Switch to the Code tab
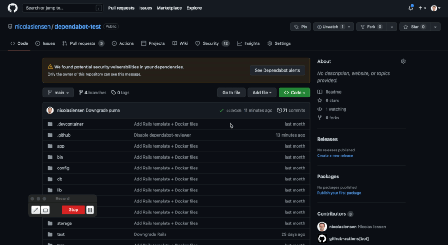448x245 pixels. [19, 43]
